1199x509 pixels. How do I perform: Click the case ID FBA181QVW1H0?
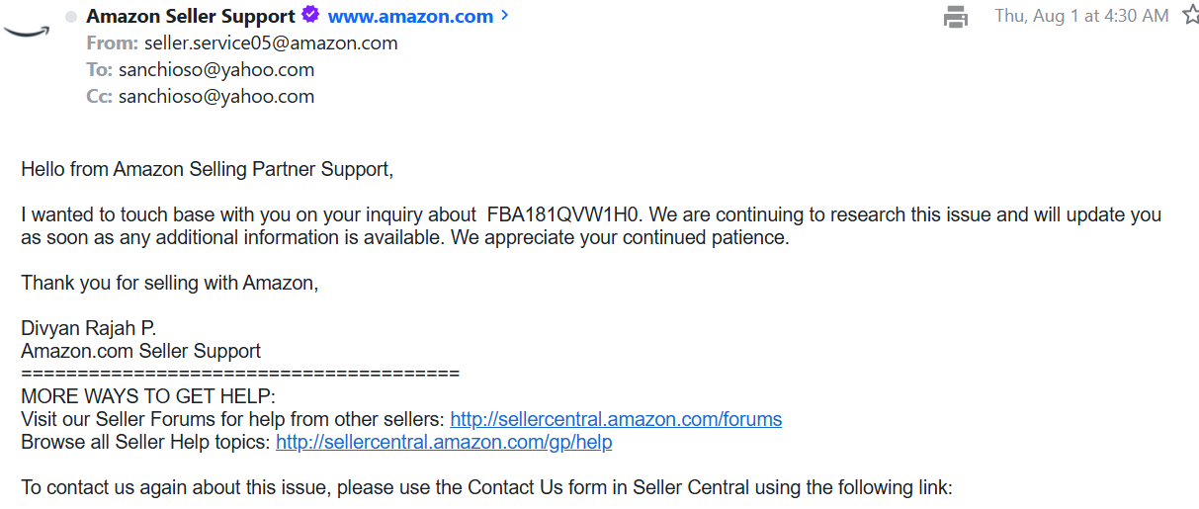click(x=563, y=214)
